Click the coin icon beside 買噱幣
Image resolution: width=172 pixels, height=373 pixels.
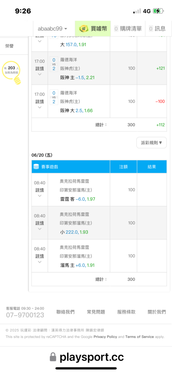pos(84,29)
